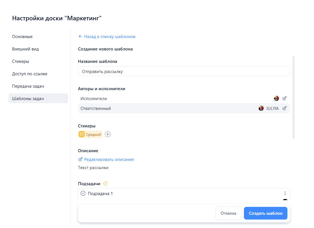Click the edit icon beside JULIYA
The height and width of the screenshot is (228, 314).
pos(285,108)
